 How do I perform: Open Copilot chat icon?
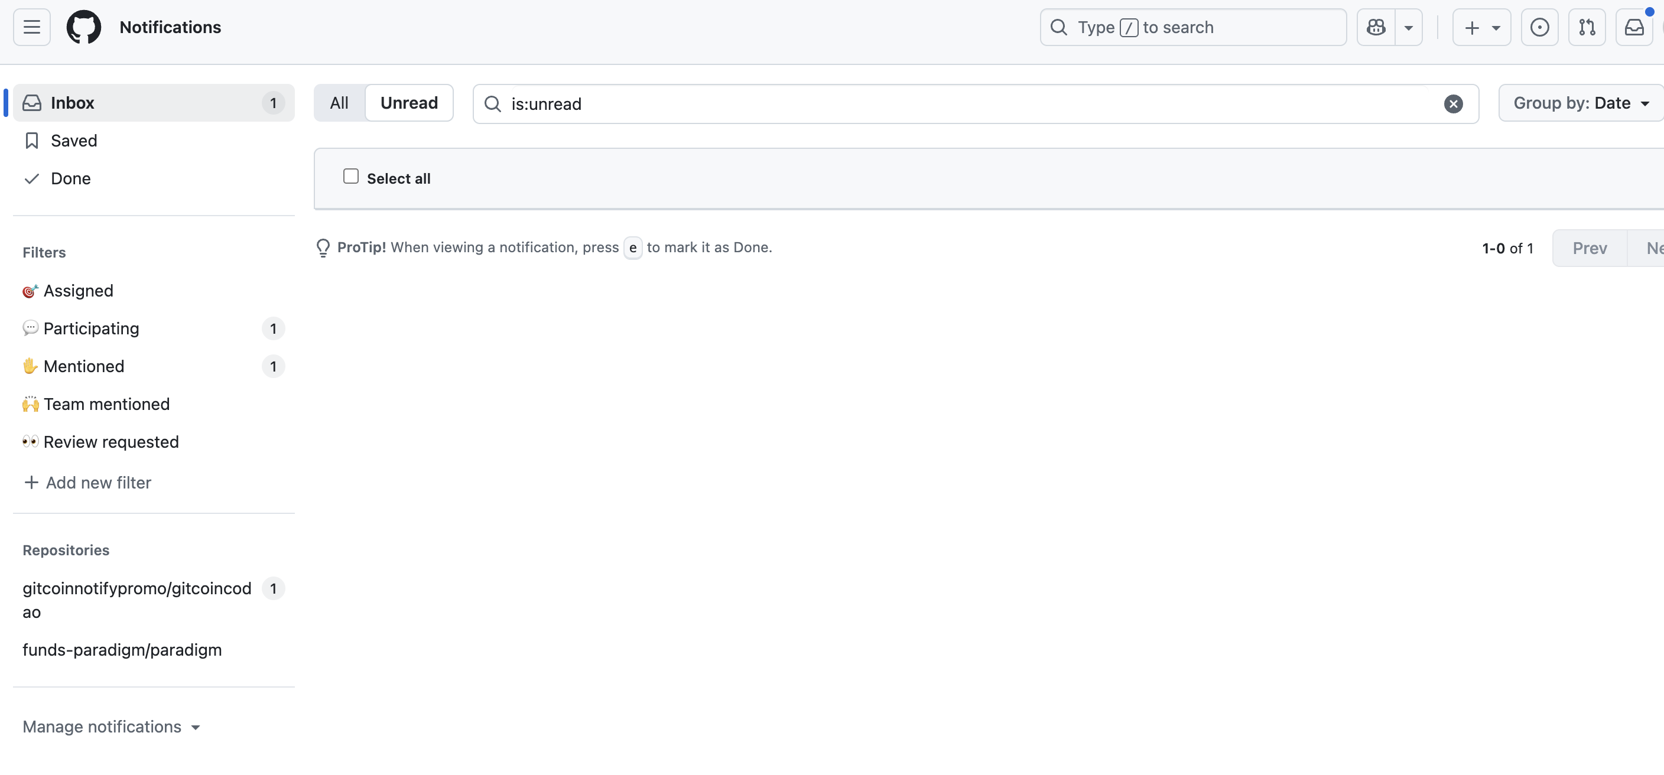point(1376,27)
